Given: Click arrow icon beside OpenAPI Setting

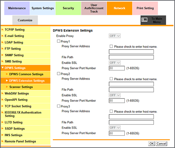Looking at the screenshot, I should click(x=2, y=100).
